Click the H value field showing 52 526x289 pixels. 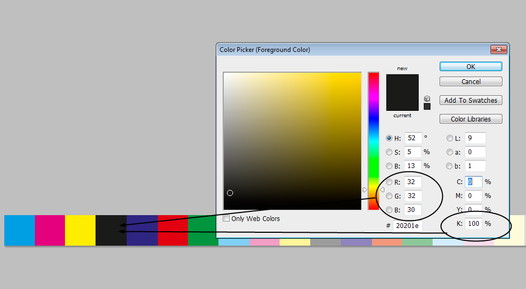(413, 138)
